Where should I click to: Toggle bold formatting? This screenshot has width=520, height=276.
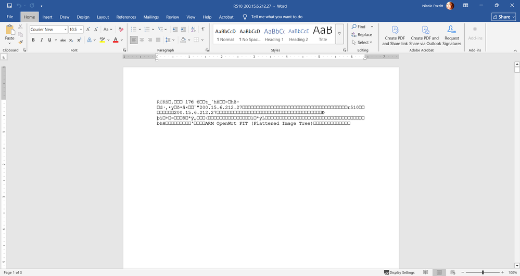pos(33,40)
